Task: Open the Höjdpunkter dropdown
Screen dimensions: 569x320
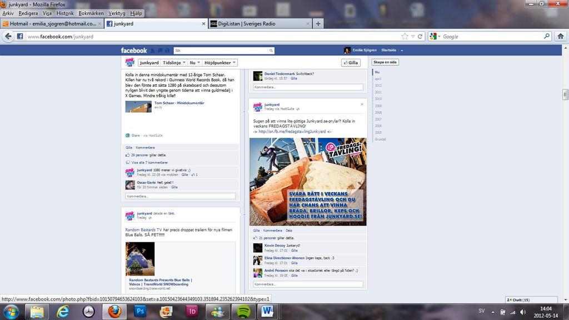Action: point(220,63)
